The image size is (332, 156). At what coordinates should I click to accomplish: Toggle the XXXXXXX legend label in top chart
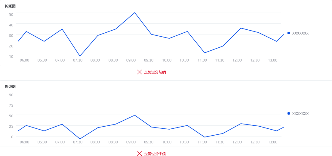pos(300,33)
